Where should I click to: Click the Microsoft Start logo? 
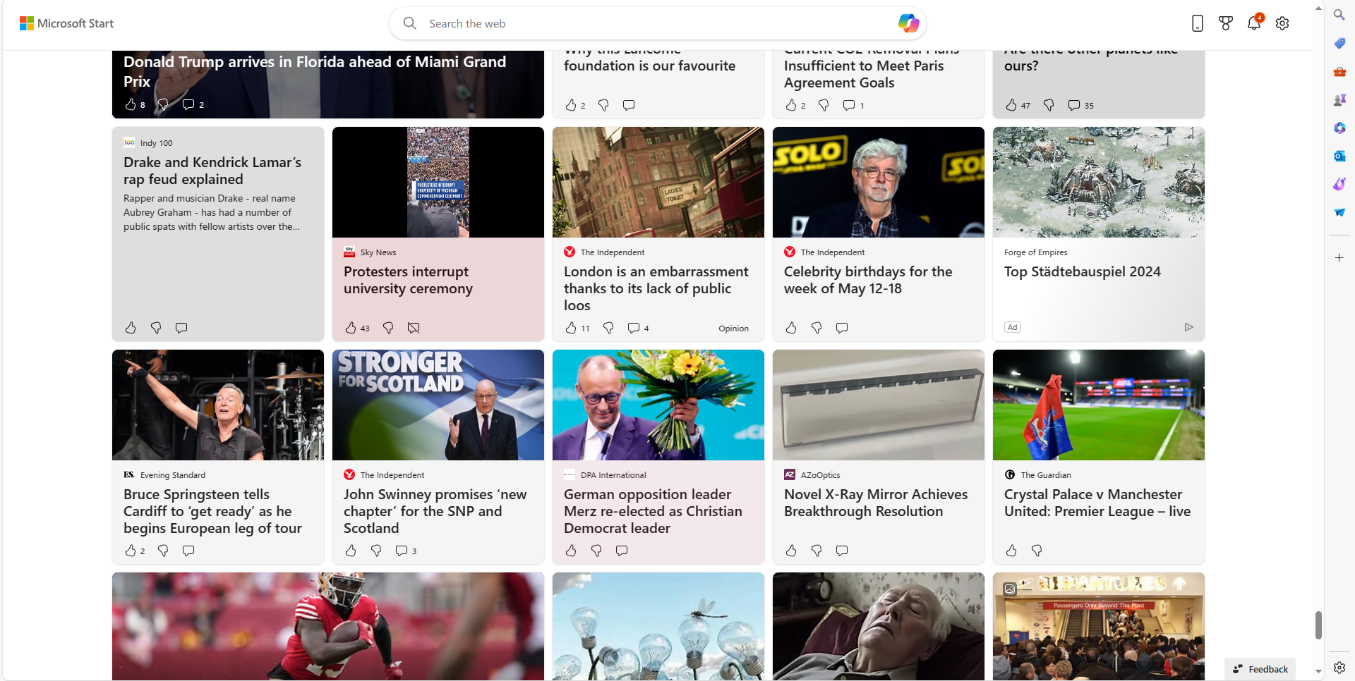pyautogui.click(x=67, y=23)
